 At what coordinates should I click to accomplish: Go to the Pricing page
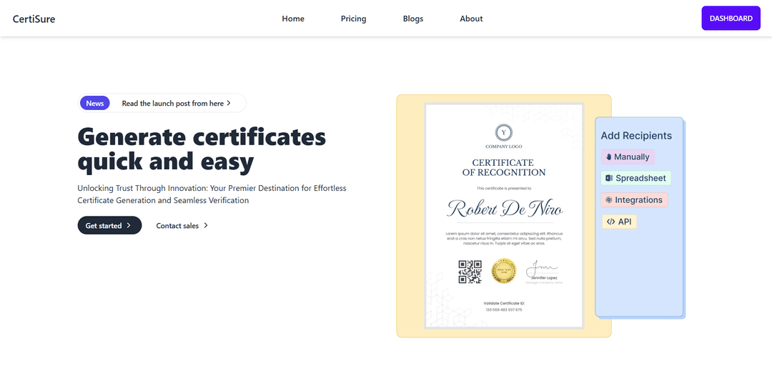click(x=353, y=19)
